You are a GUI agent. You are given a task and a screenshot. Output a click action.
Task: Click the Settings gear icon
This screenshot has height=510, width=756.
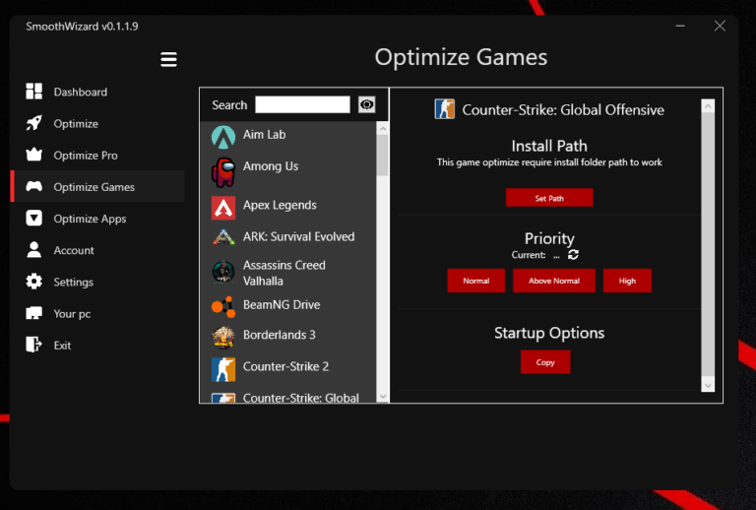pyautogui.click(x=34, y=282)
